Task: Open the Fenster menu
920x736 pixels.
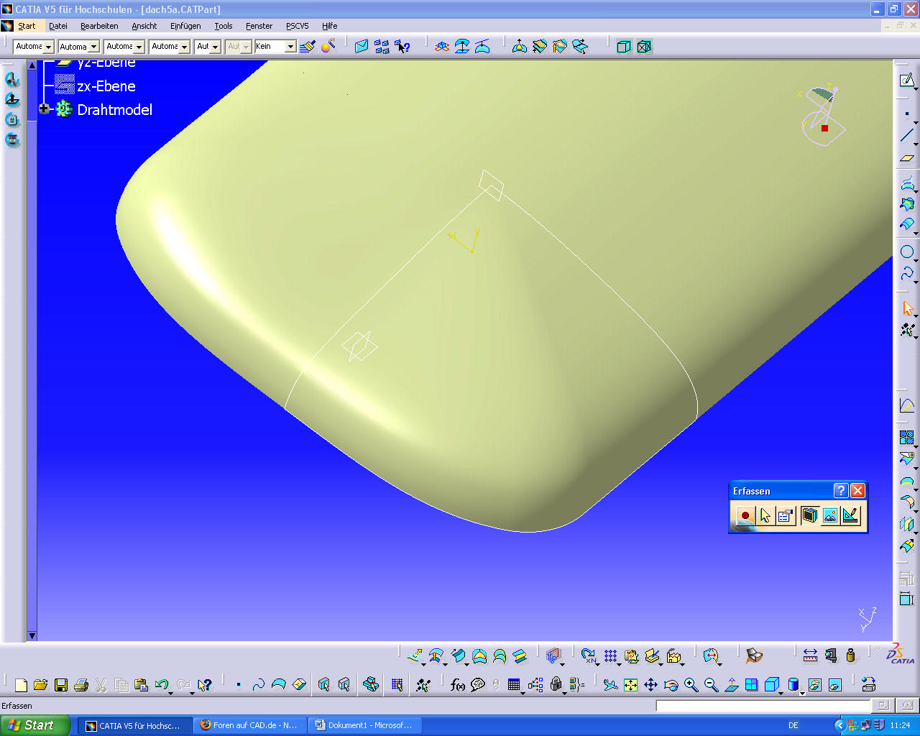Action: [259, 26]
